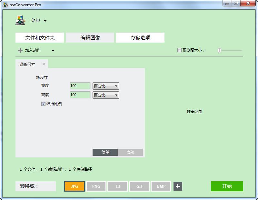
Task: Choose JPG as output format
Action: click(74, 186)
